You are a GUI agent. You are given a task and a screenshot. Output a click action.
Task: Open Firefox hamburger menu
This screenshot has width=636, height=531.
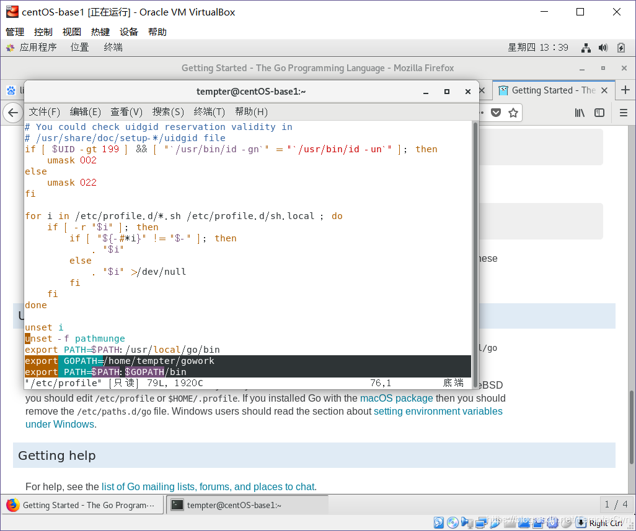coord(624,113)
